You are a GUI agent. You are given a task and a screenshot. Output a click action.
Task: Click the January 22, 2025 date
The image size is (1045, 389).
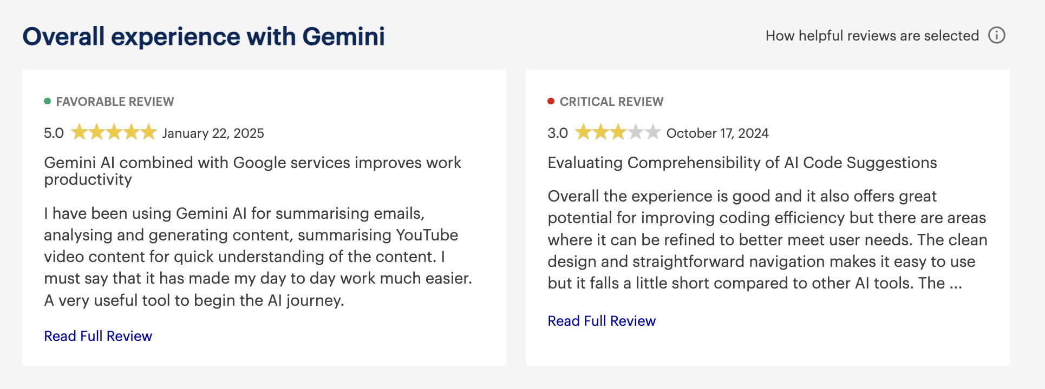pyautogui.click(x=213, y=133)
